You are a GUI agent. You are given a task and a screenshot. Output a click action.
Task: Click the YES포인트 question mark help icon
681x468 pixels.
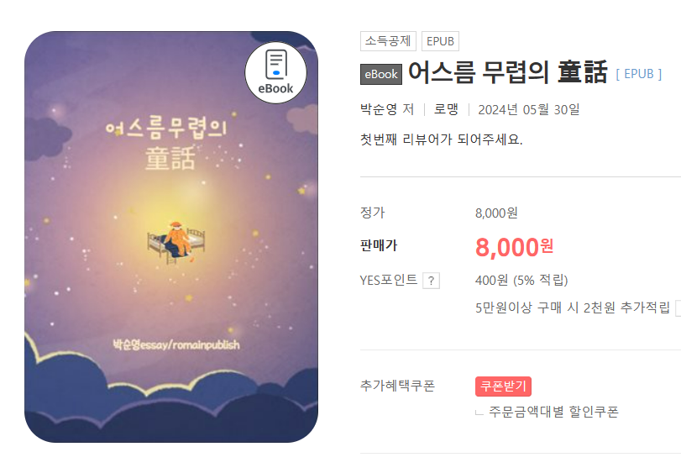tap(431, 281)
